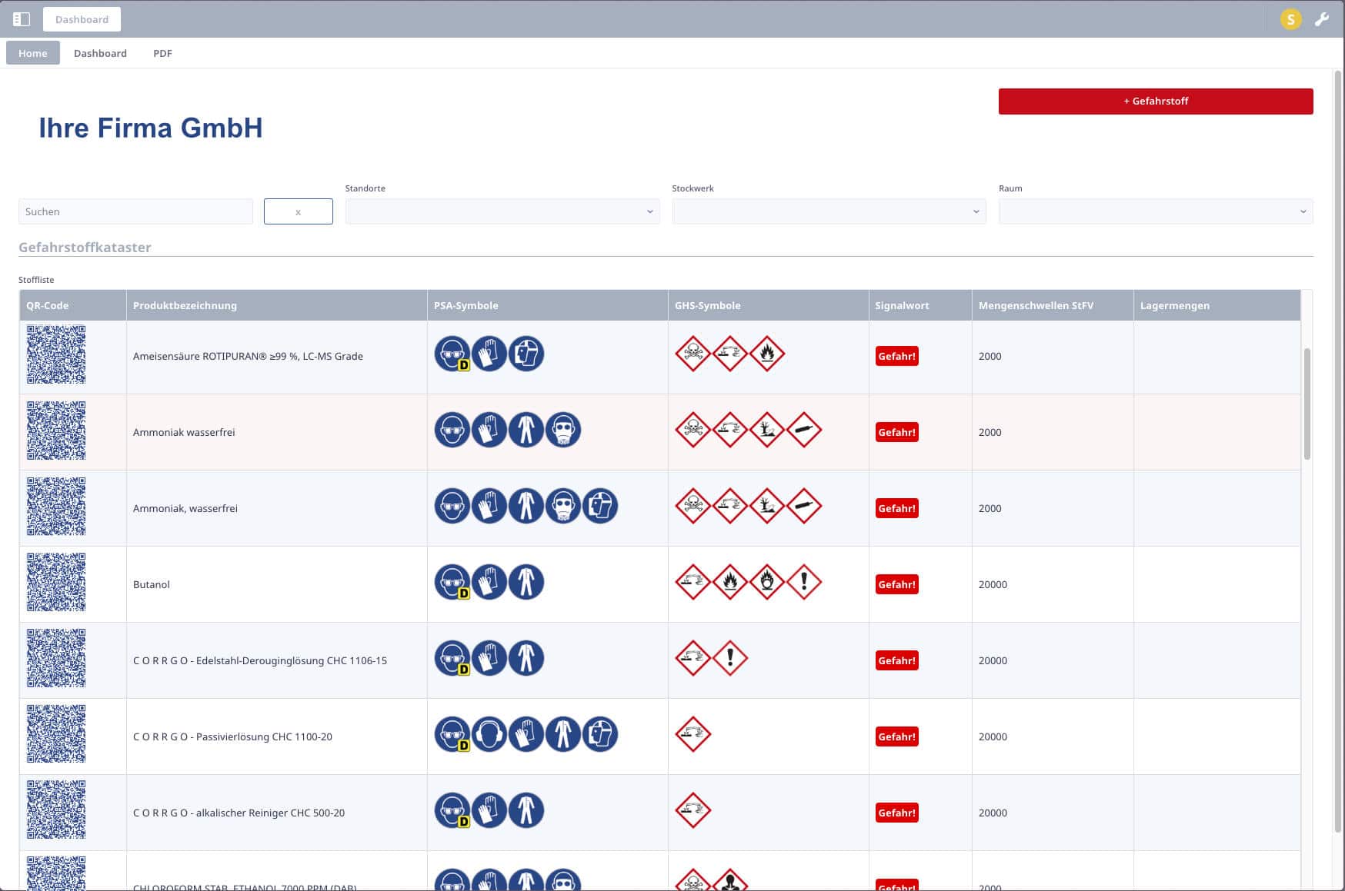Click the yellow S user avatar
Screen dimensions: 1345x891
tap(1290, 19)
